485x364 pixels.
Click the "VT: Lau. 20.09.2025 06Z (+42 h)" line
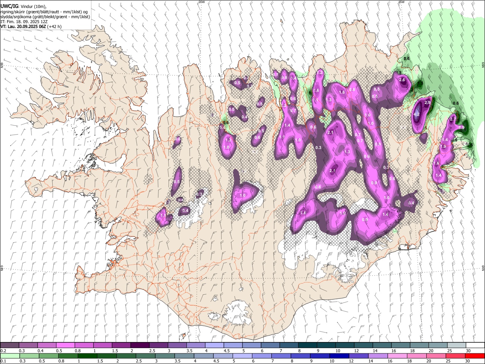[x=31, y=27]
